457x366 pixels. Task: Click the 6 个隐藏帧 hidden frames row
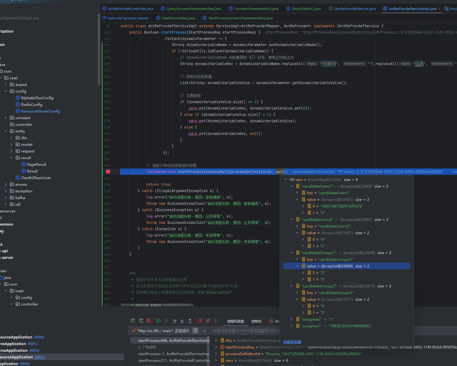click(147, 347)
